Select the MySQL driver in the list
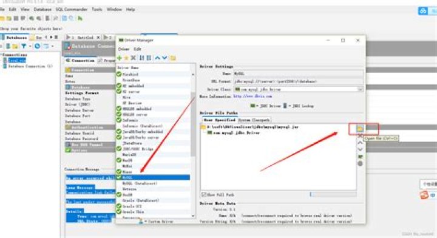This screenshot has width=437, height=238. (154, 177)
